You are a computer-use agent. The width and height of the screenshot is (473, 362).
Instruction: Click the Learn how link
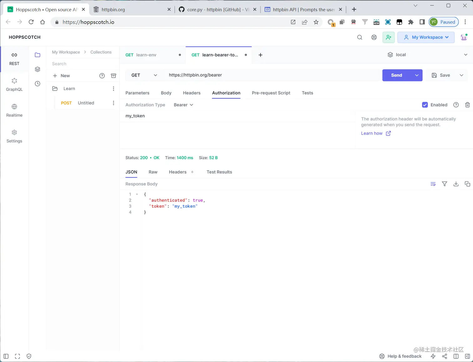(372, 133)
